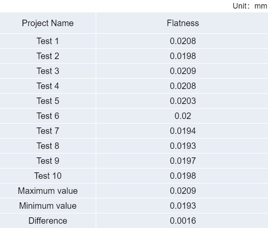This screenshot has width=268, height=228.
Task: Click the Minimum value label cell
Action: (48, 206)
